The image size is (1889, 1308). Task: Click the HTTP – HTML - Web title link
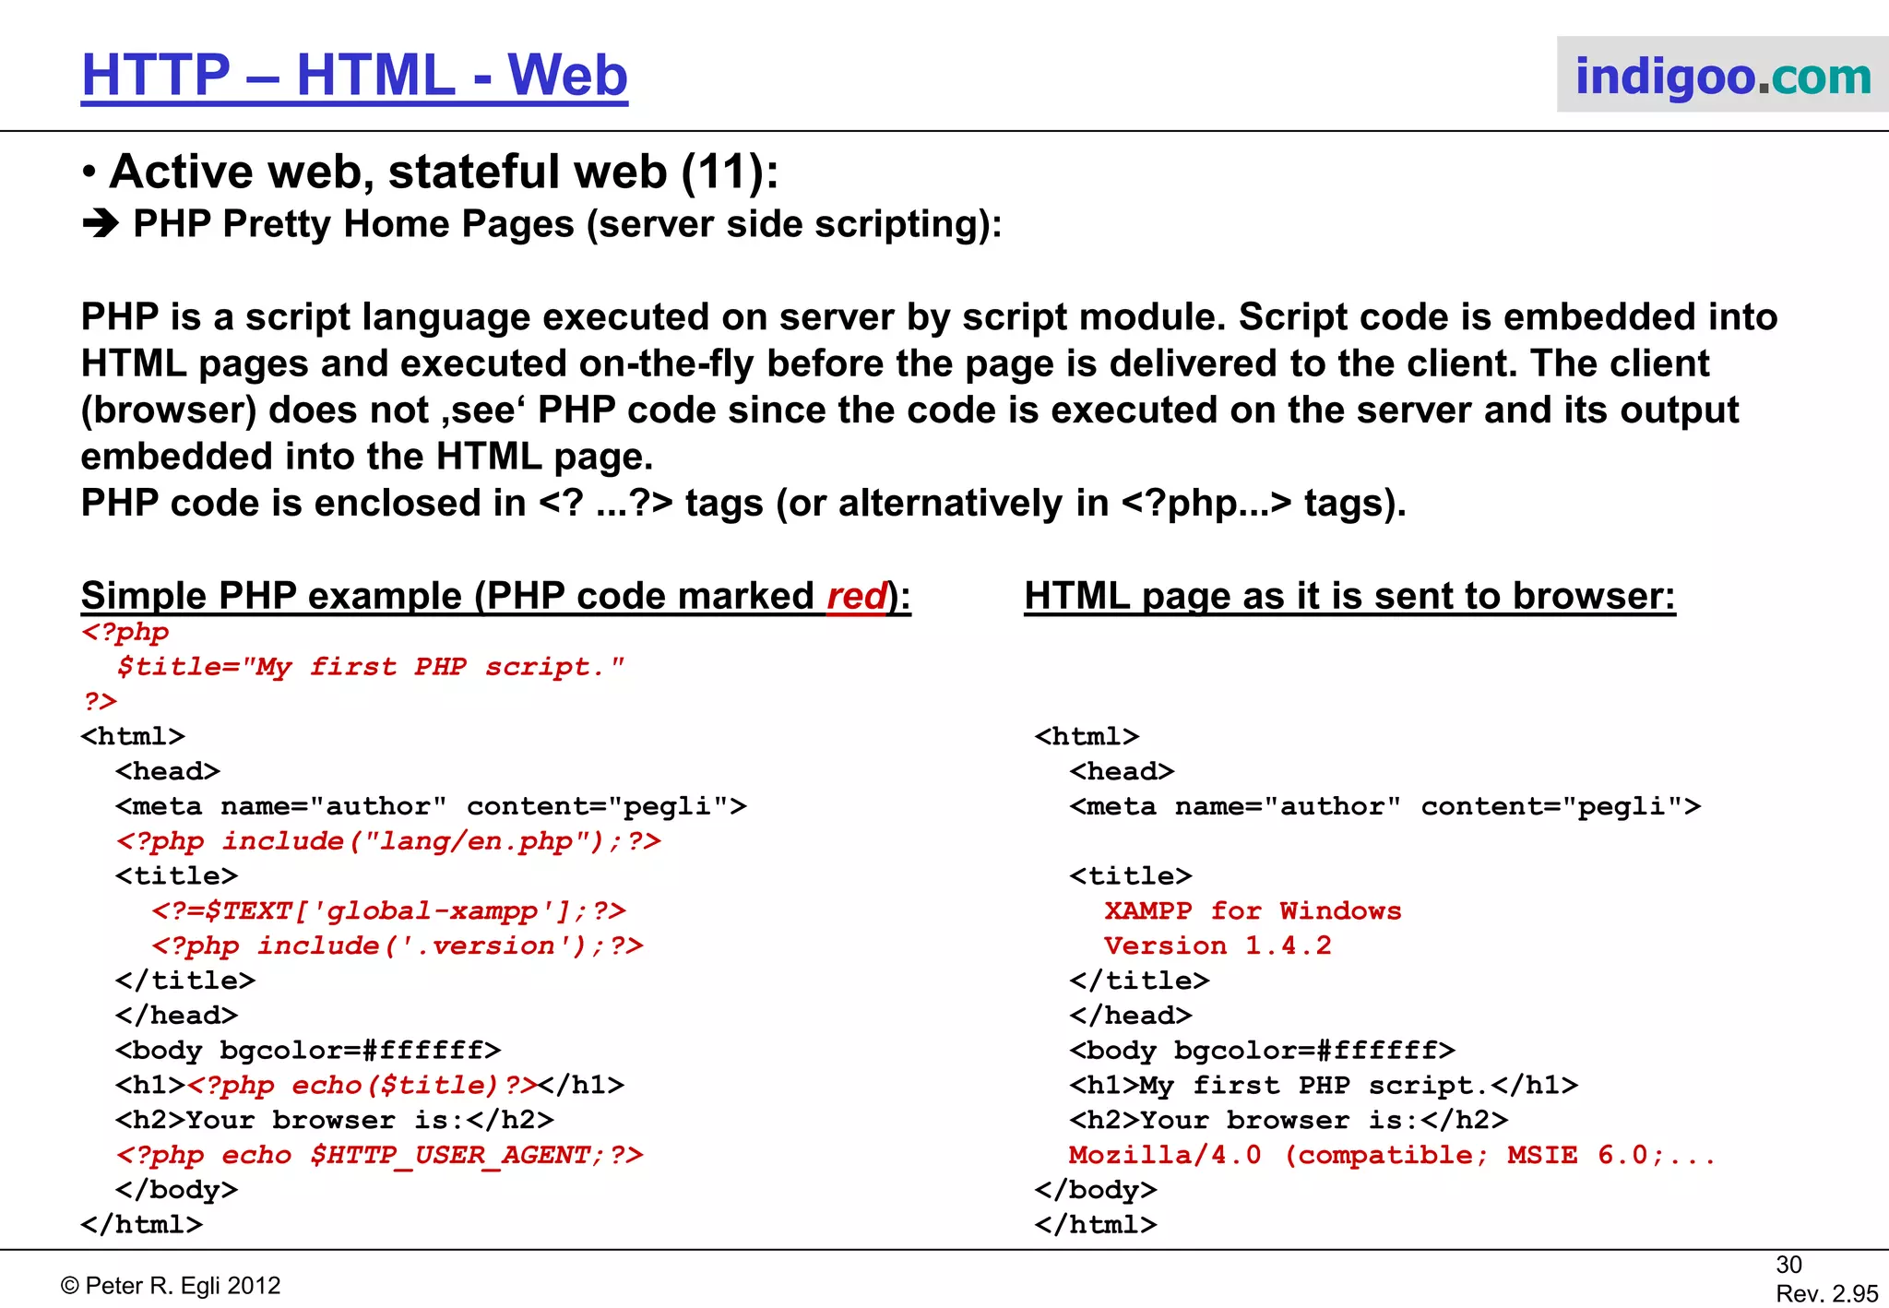pyautogui.click(x=354, y=76)
